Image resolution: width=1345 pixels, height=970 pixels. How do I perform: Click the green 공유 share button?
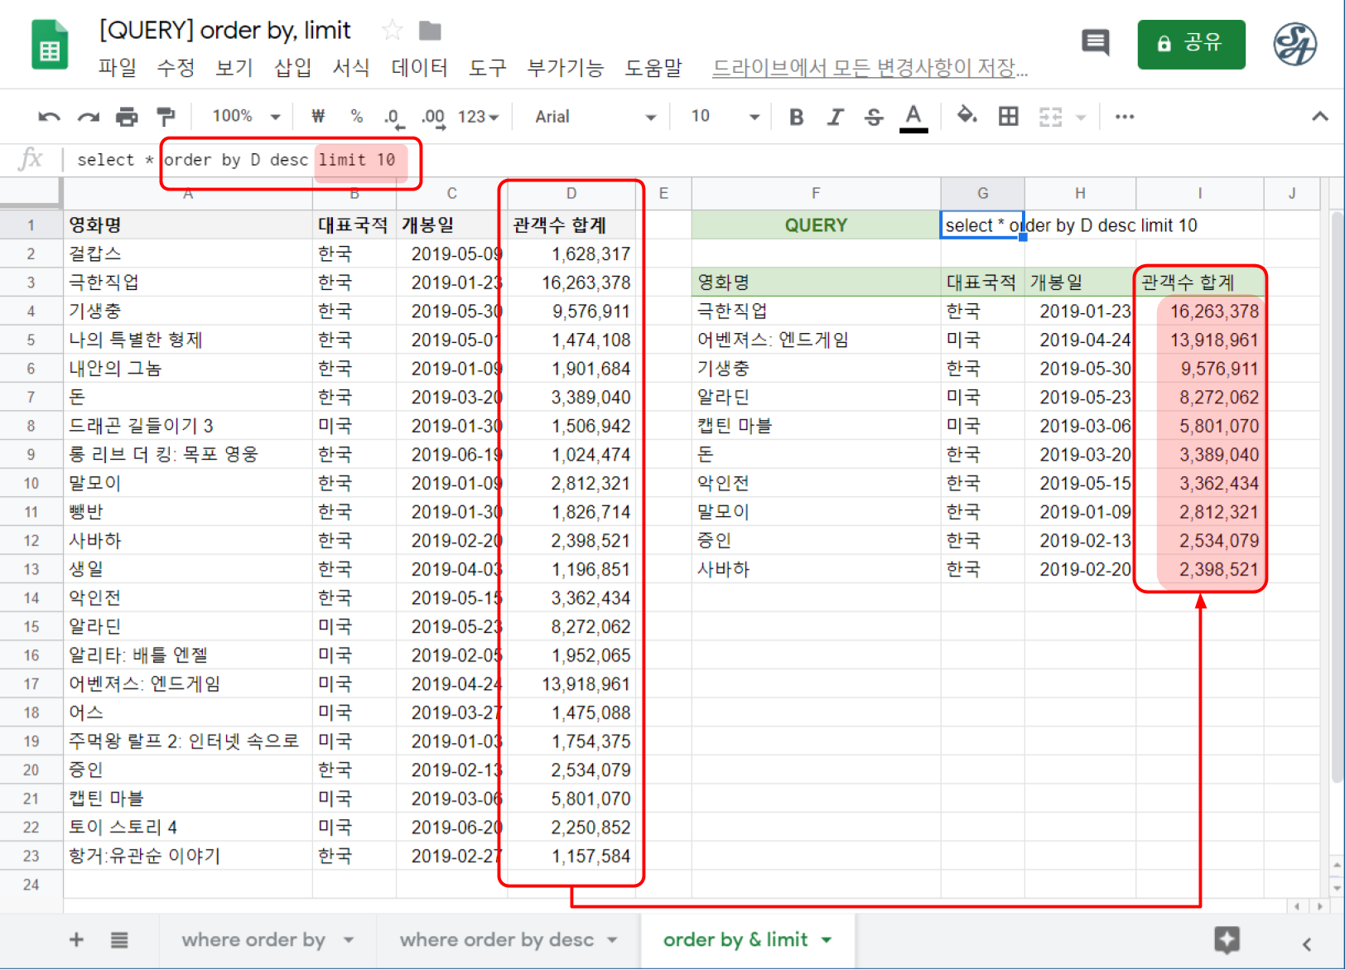[x=1190, y=44]
